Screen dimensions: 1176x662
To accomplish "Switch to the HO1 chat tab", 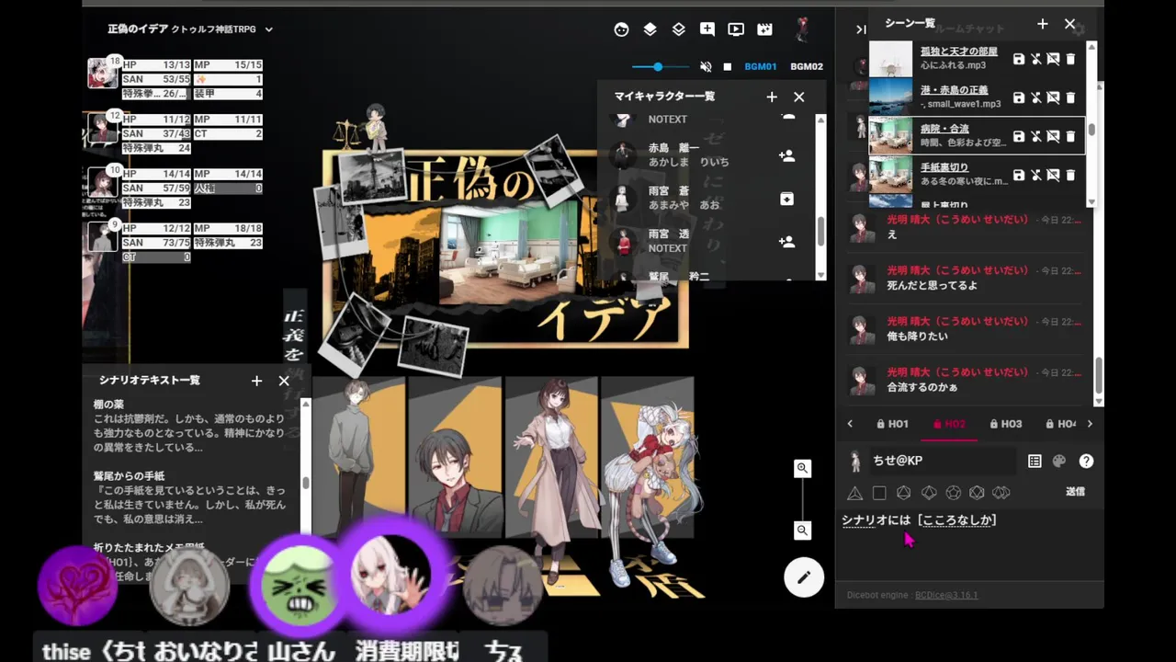I will (892, 424).
